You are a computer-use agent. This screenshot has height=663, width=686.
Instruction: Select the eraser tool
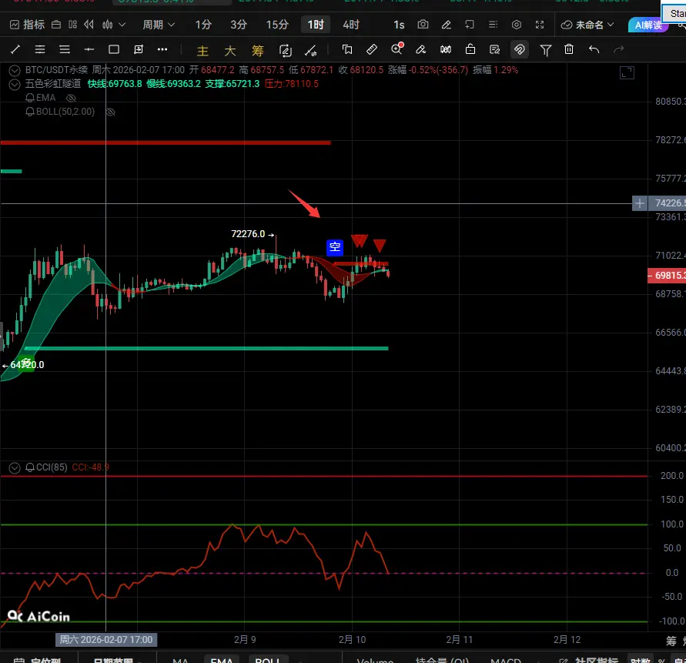(x=421, y=49)
